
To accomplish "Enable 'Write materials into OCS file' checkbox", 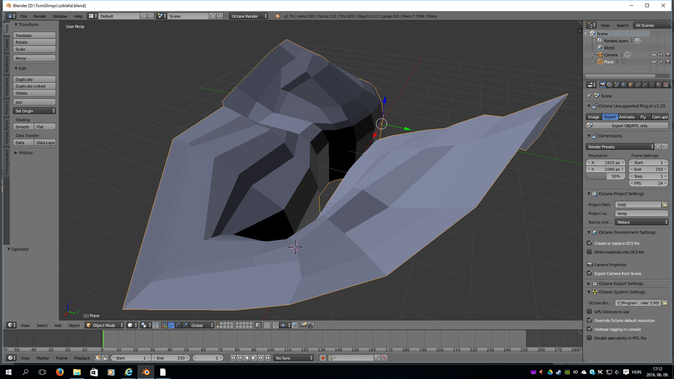I will coord(590,252).
